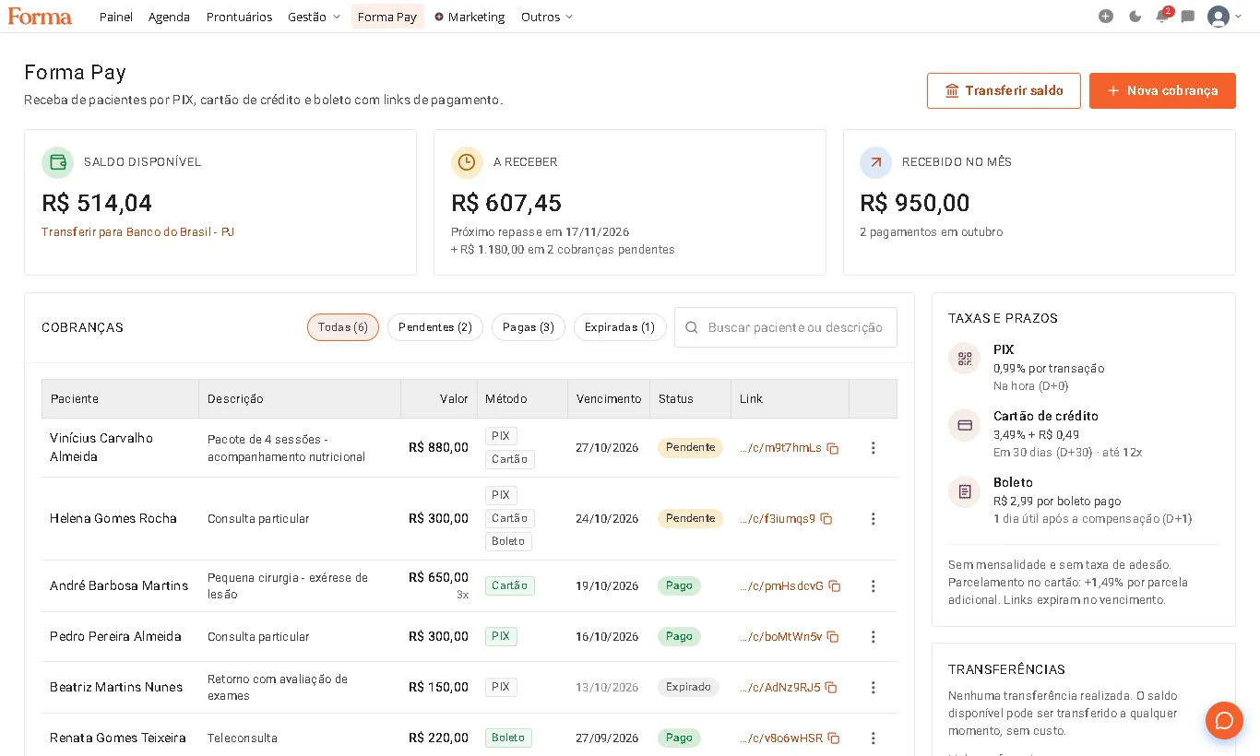Open the messages chat icon in top bar
Viewport: 1260px width, 756px height.
[1188, 17]
